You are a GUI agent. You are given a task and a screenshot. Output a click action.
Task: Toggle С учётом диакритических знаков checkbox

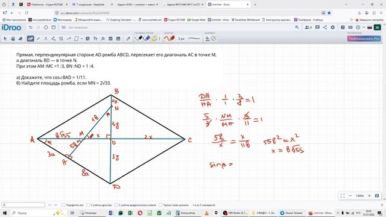[x=116, y=205]
